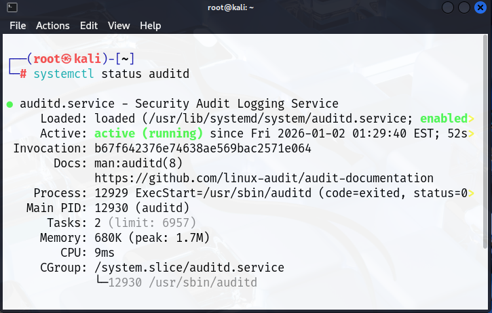Click the 'systemctl' command text
Screen dimensions: 492x313
64,74
